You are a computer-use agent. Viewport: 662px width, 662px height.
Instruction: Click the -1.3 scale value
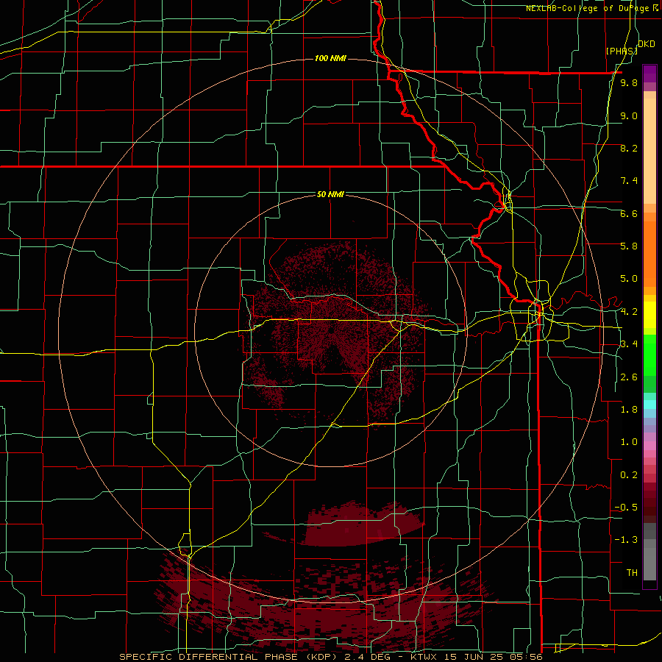[626, 540]
